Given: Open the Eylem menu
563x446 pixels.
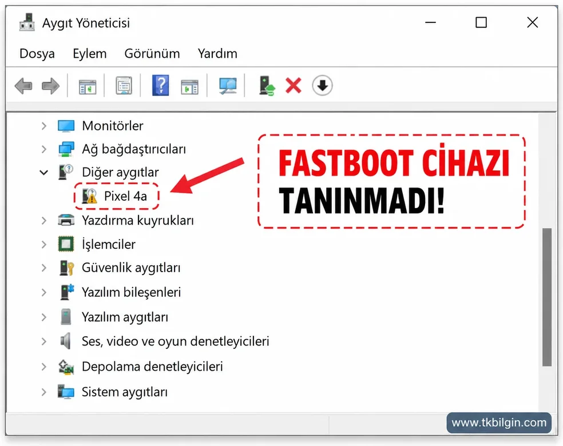Looking at the screenshot, I should (x=90, y=53).
